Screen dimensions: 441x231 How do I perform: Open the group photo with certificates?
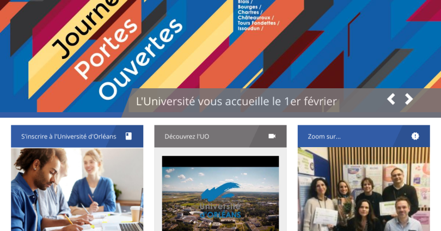tap(364, 190)
